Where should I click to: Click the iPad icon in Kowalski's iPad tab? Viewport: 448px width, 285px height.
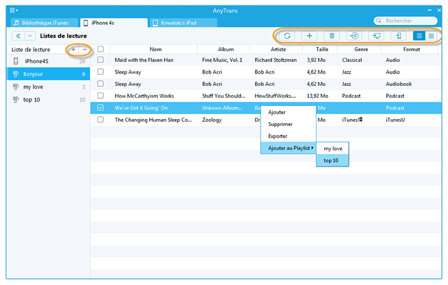[155, 23]
